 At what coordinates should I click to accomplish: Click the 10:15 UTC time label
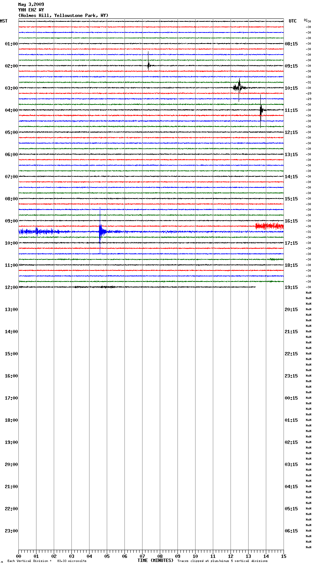[291, 88]
